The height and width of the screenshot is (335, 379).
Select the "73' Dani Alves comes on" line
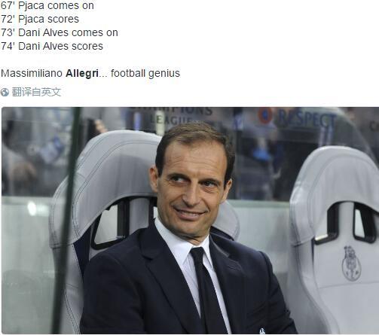[x=60, y=32]
